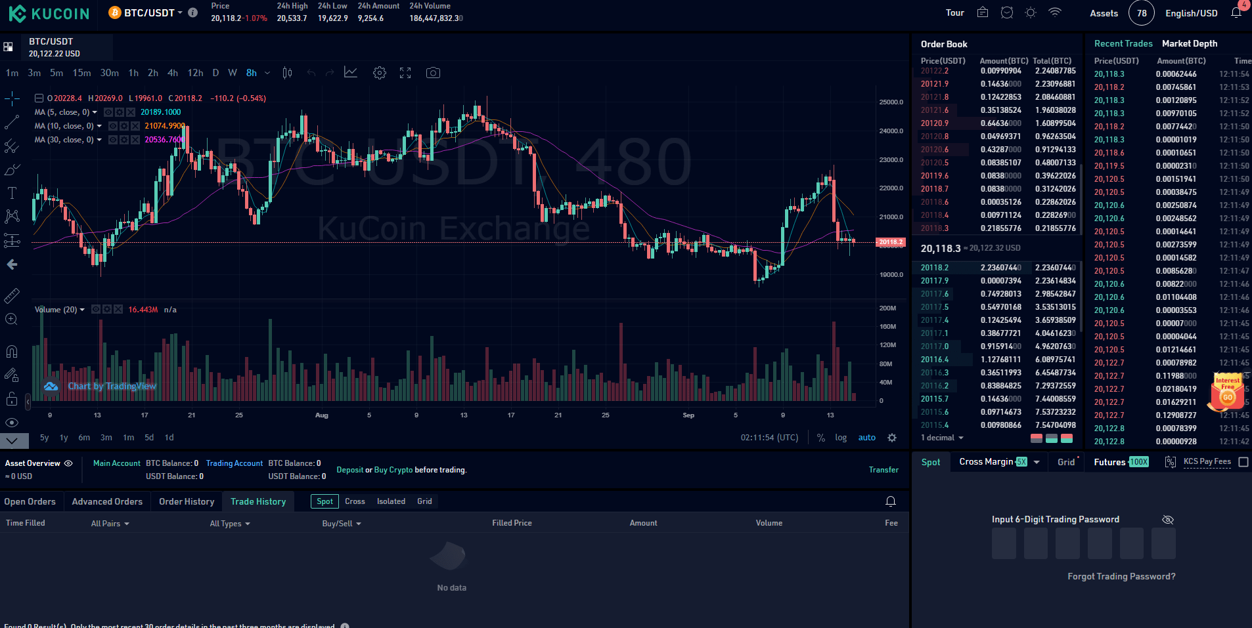Select the ruler measure tool
The width and height of the screenshot is (1252, 628).
tap(12, 296)
